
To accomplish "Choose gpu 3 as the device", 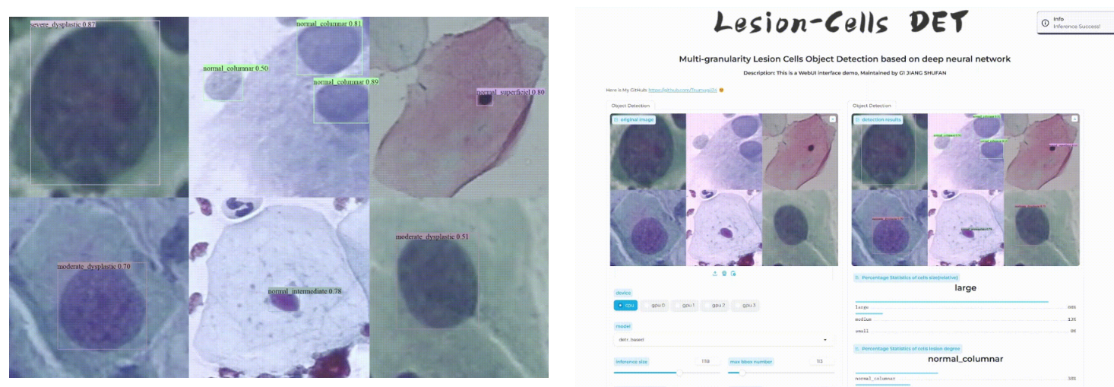I will (x=745, y=305).
